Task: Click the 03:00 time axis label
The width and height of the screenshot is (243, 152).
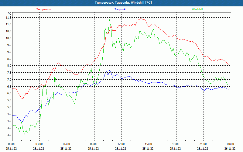Action: click(x=39, y=144)
